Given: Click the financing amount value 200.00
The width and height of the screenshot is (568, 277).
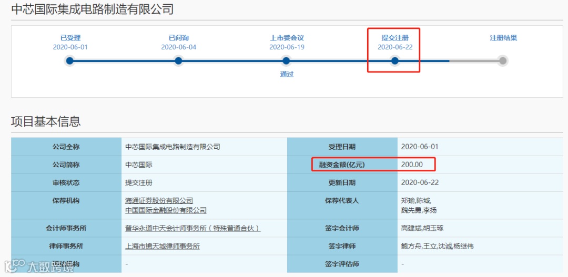Looking at the screenshot, I should [x=412, y=165].
